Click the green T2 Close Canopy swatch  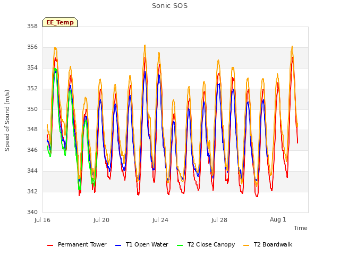tap(180, 245)
